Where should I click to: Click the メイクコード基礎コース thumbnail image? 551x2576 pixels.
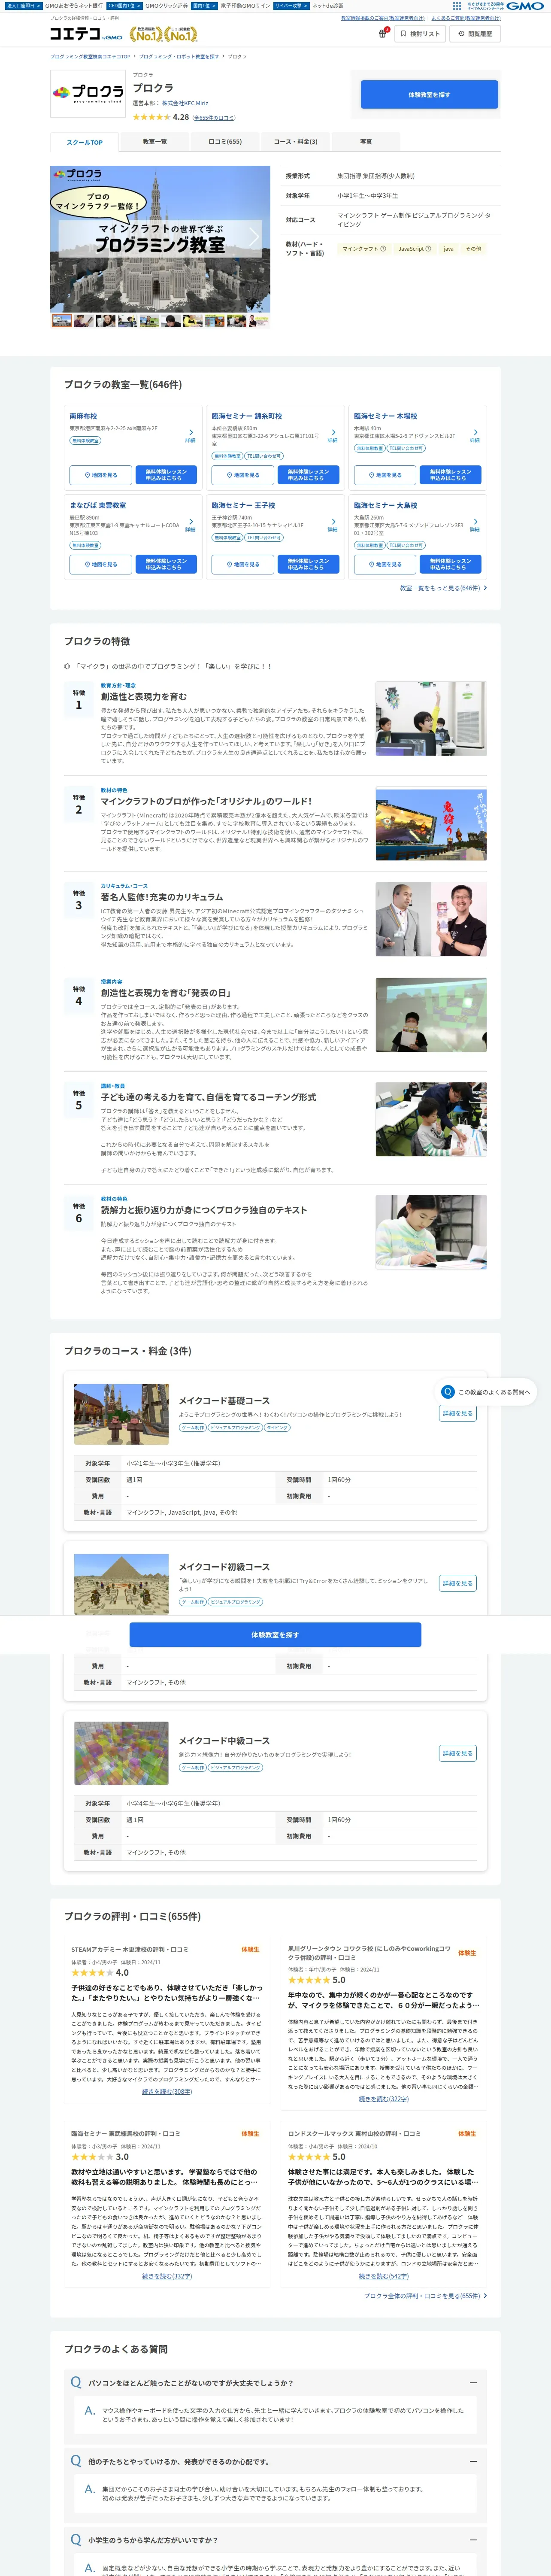(121, 1414)
